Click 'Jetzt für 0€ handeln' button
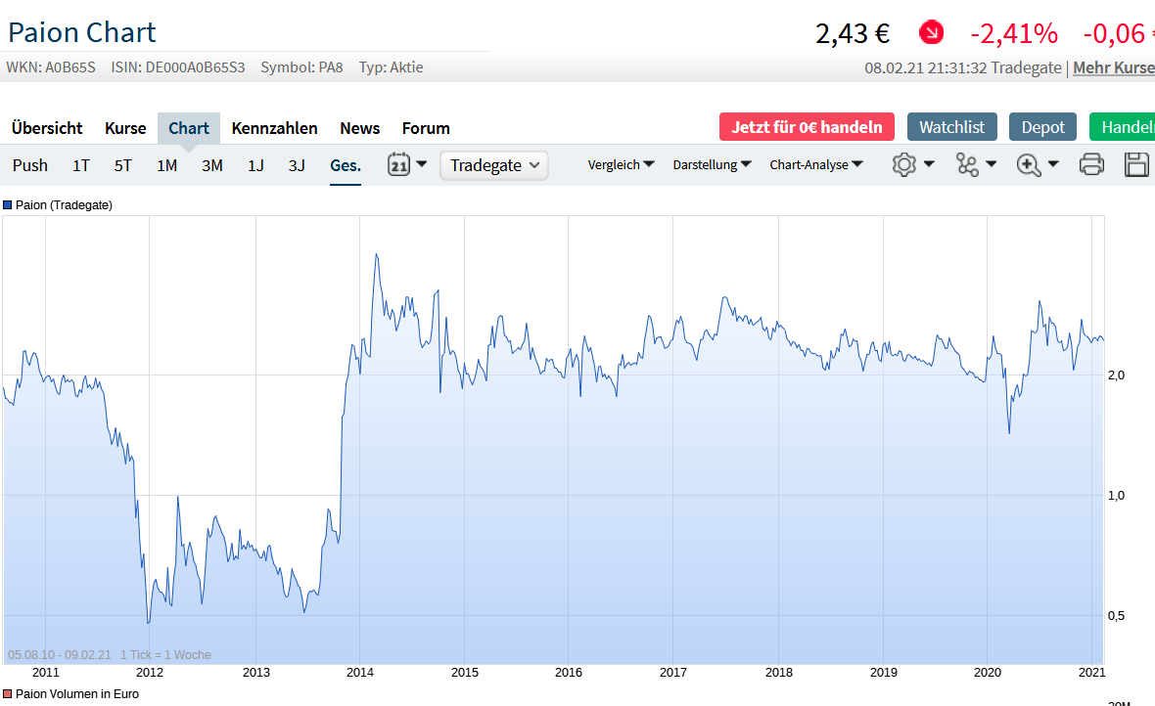 (x=807, y=126)
